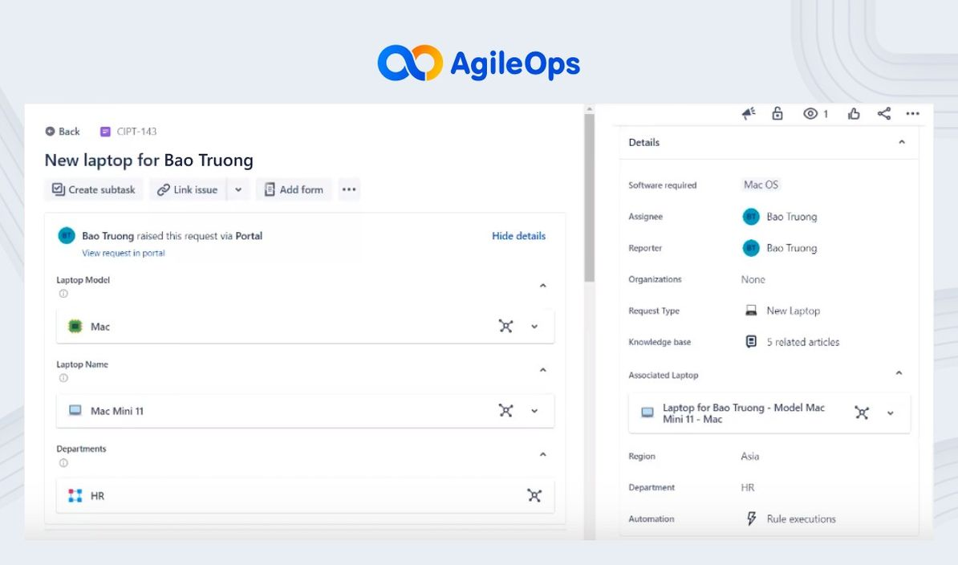The image size is (958, 565).
Task: Click Hide details link
Action: (x=518, y=236)
